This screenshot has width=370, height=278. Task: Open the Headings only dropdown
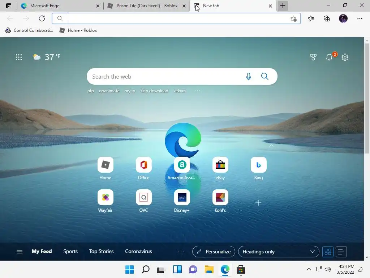click(279, 252)
